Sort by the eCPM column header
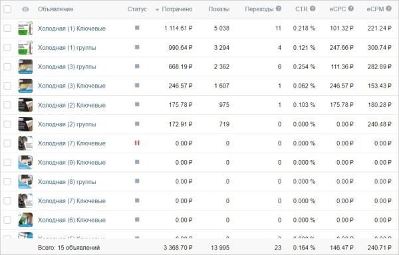The width and height of the screenshot is (399, 255). 375,9
